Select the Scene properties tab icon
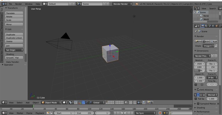 click(x=210, y=26)
